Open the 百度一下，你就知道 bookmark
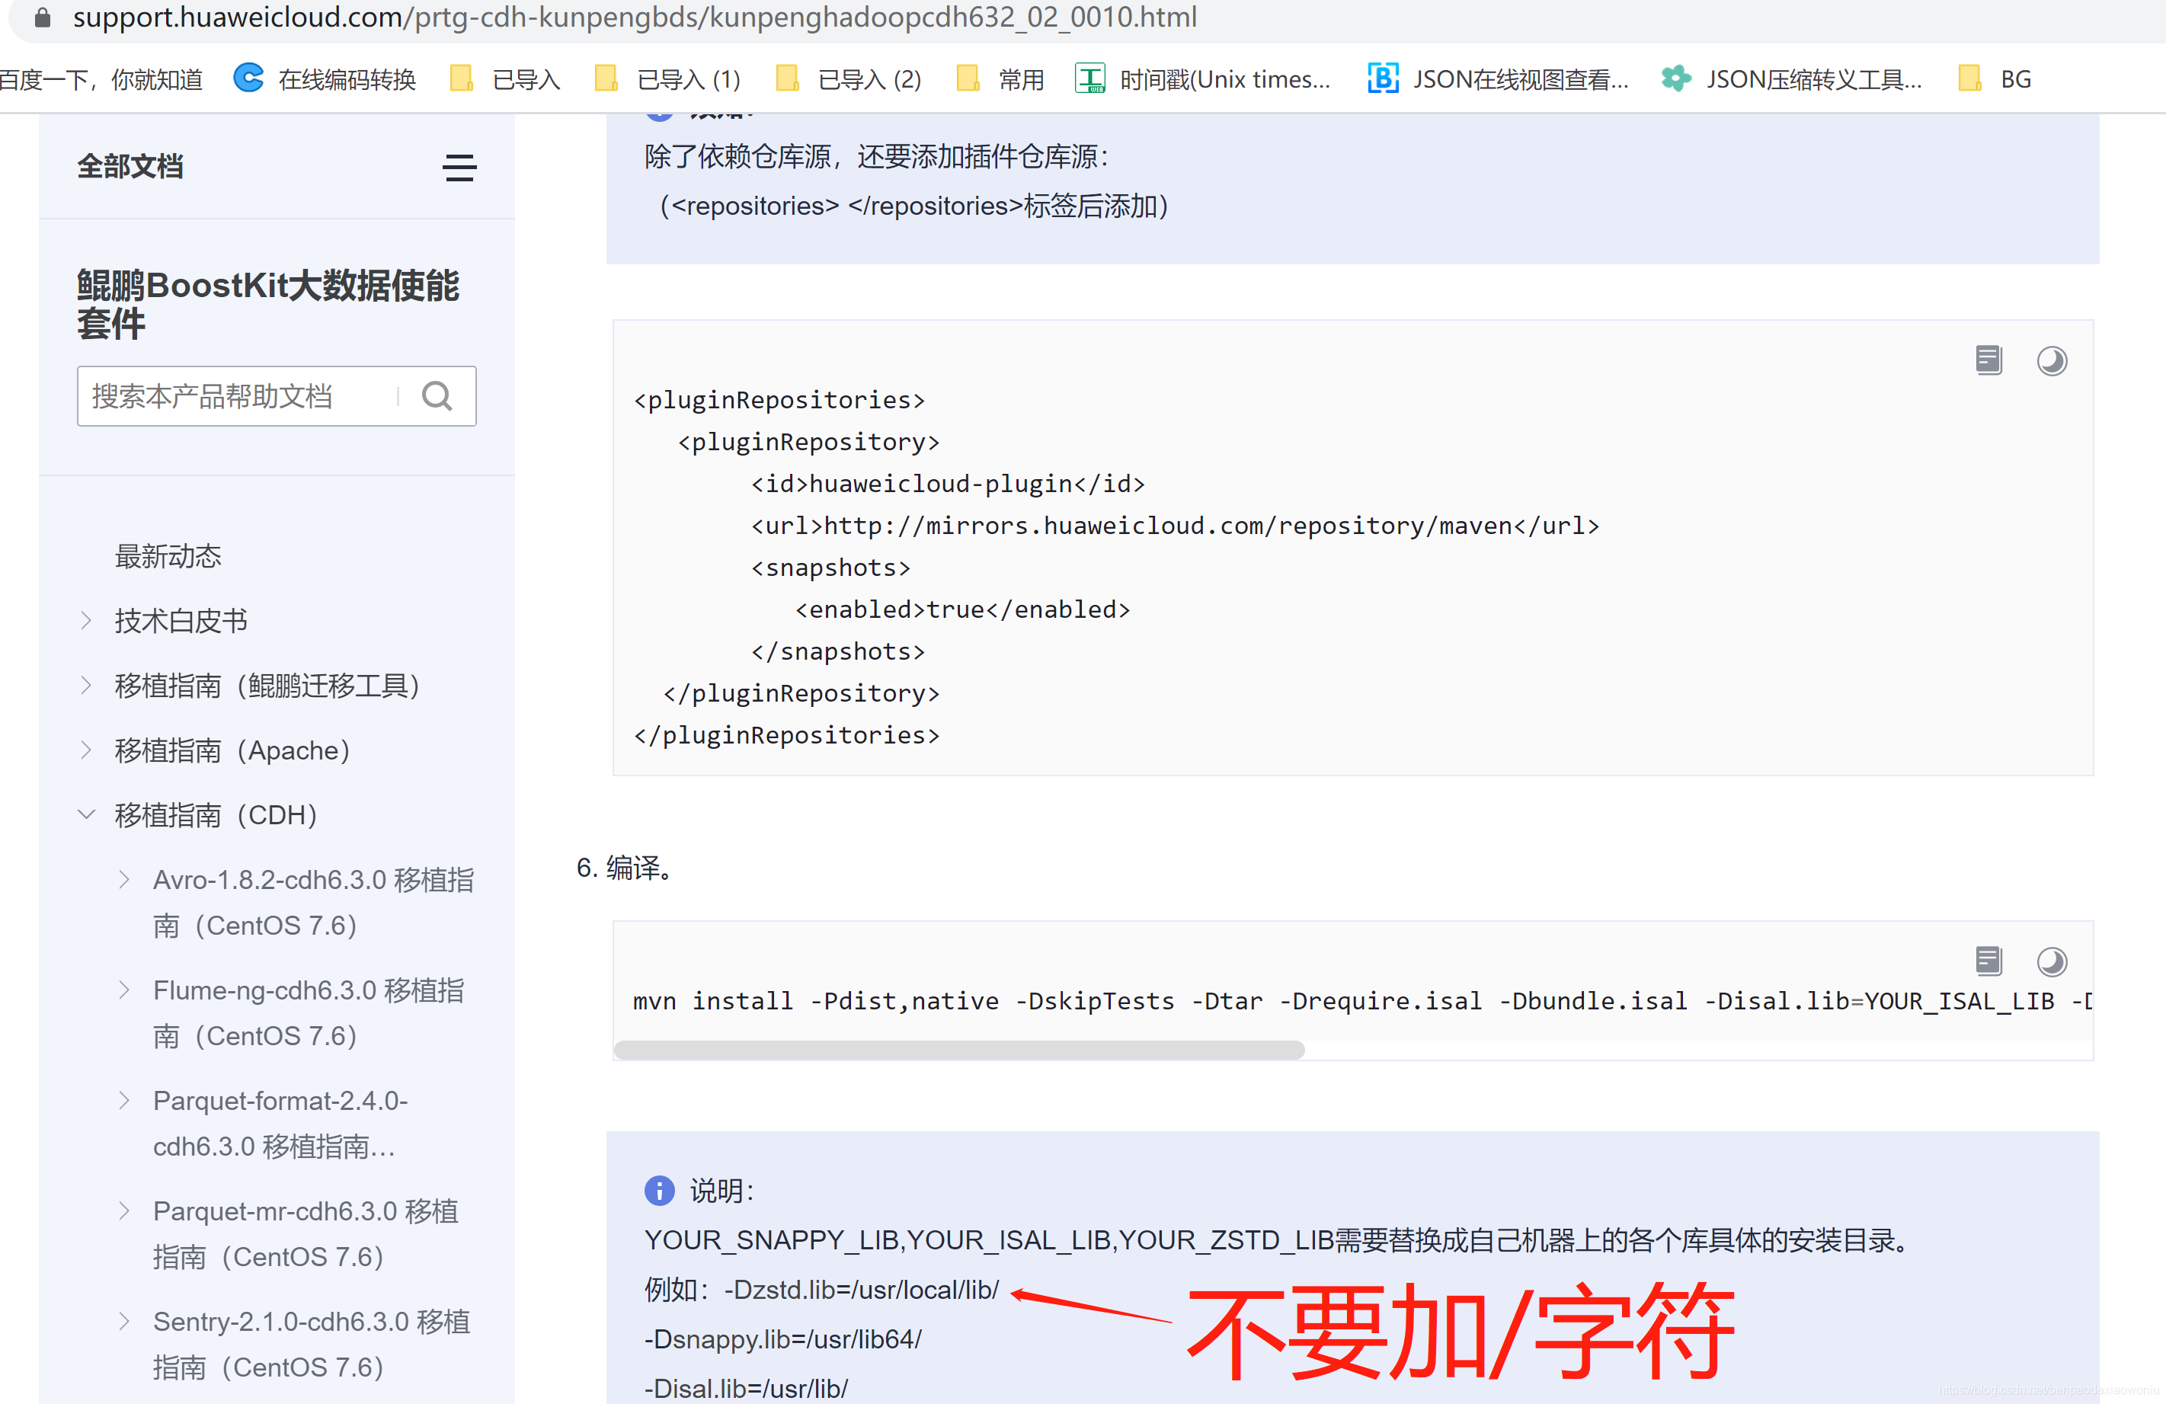Image resolution: width=2166 pixels, height=1404 pixels. tap(101, 79)
